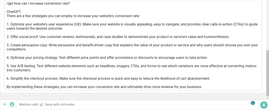Click the scrollbar down arrow
The image size is (269, 110).
pyautogui.click(x=268, y=98)
